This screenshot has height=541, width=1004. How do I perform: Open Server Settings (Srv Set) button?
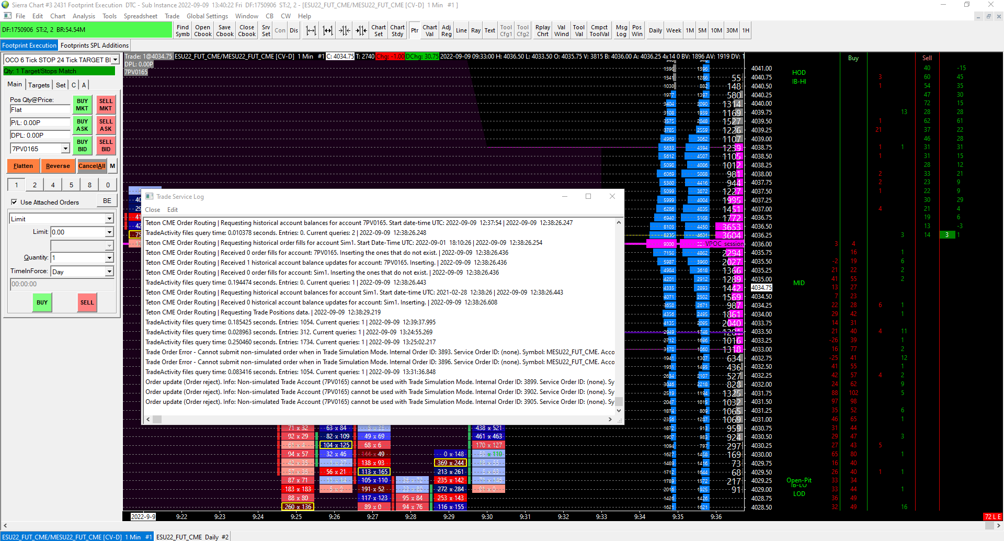point(266,30)
